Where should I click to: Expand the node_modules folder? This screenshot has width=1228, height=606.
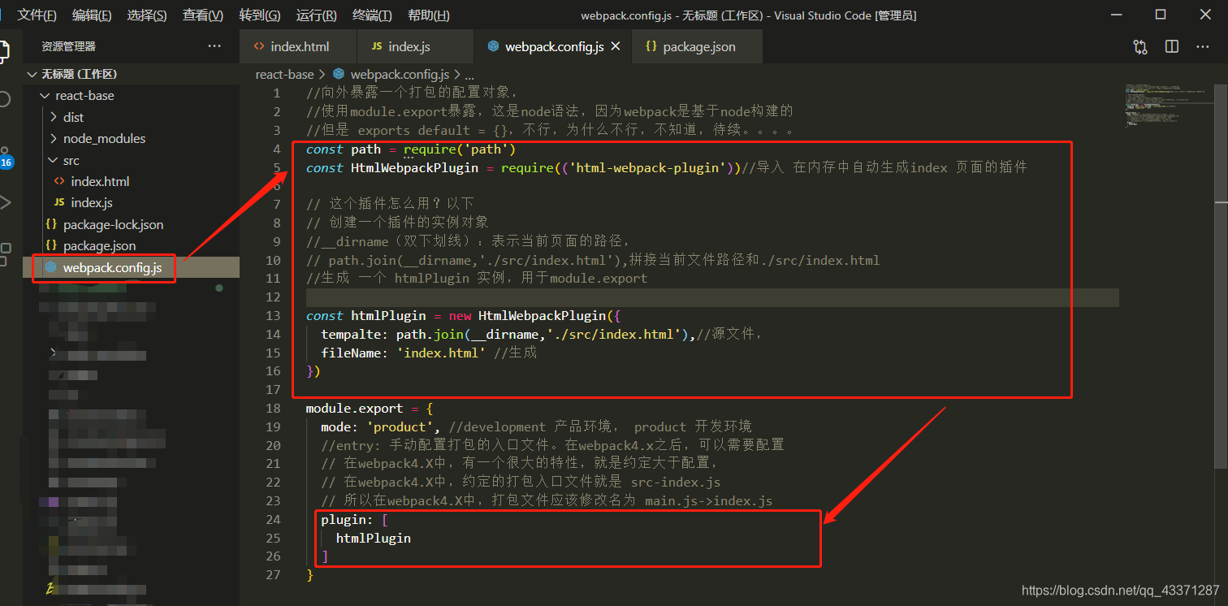tap(131, 138)
